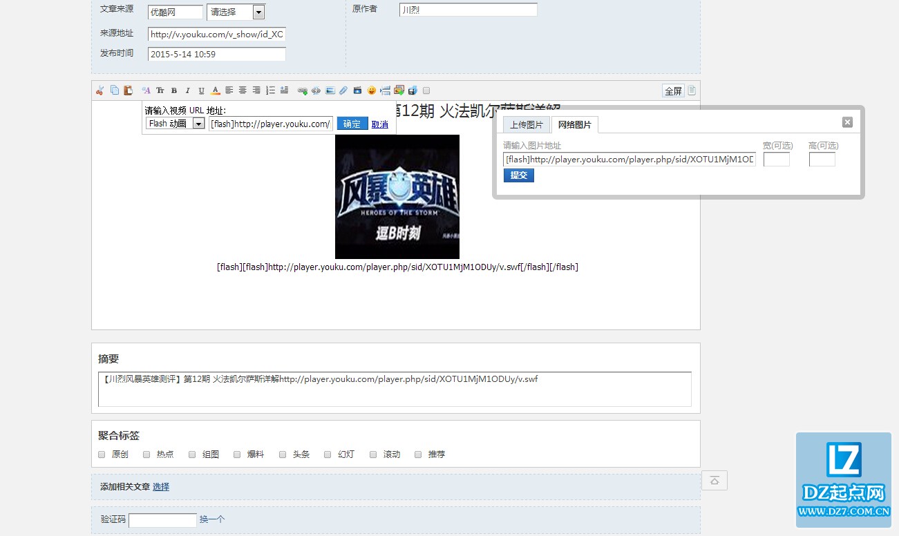
Task: Check the 推荐 tag checkbox
Action: click(418, 454)
